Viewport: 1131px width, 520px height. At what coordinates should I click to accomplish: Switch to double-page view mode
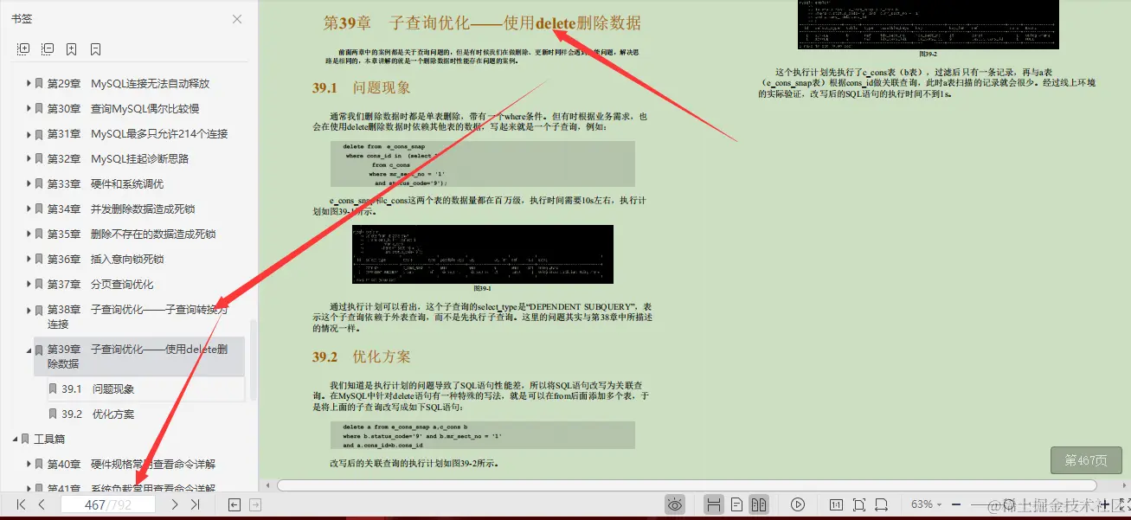coord(761,504)
